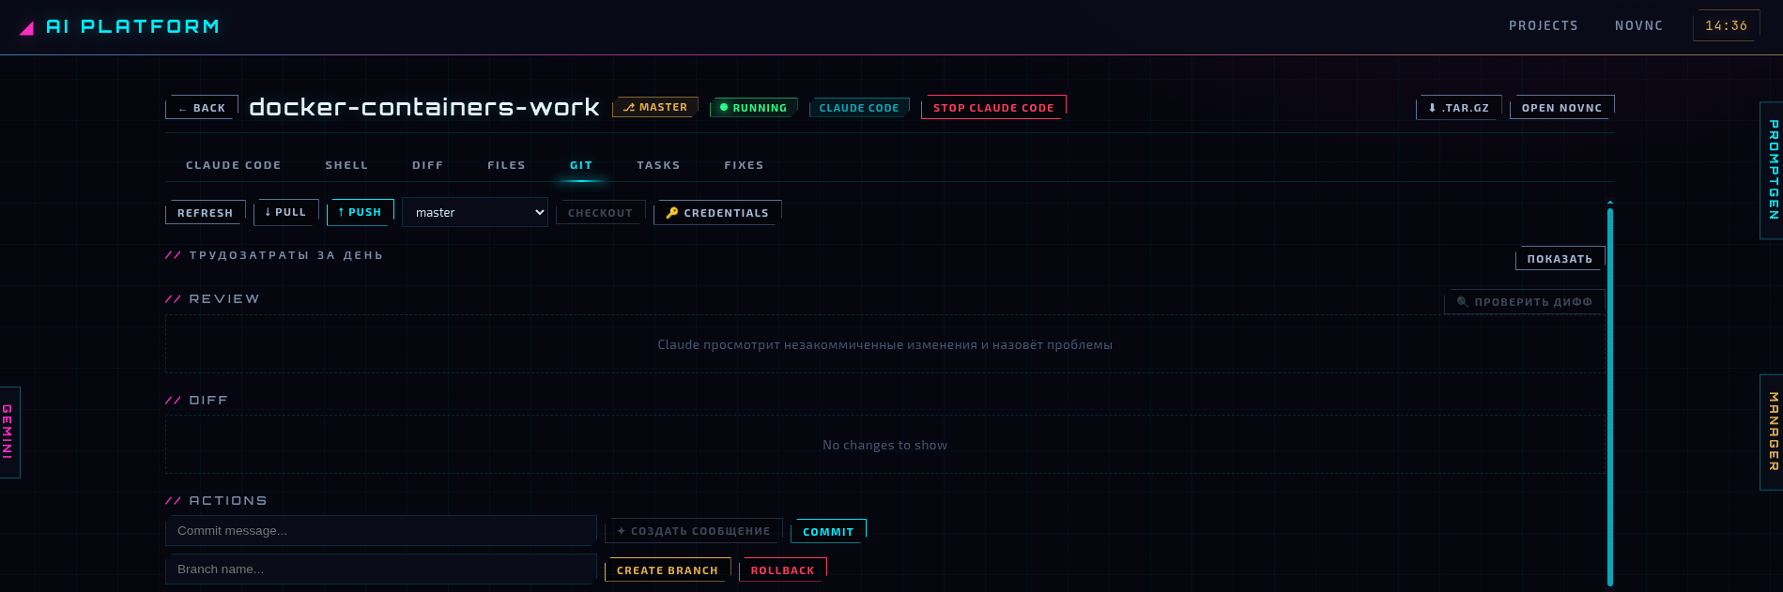
Task: Click the CHECKOUT button
Action: coord(601,213)
